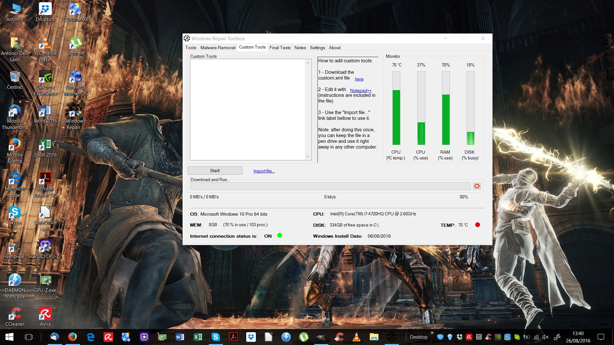The width and height of the screenshot is (614, 345).
Task: Select the Microsoft Edge desktop icon
Action: (x=15, y=185)
